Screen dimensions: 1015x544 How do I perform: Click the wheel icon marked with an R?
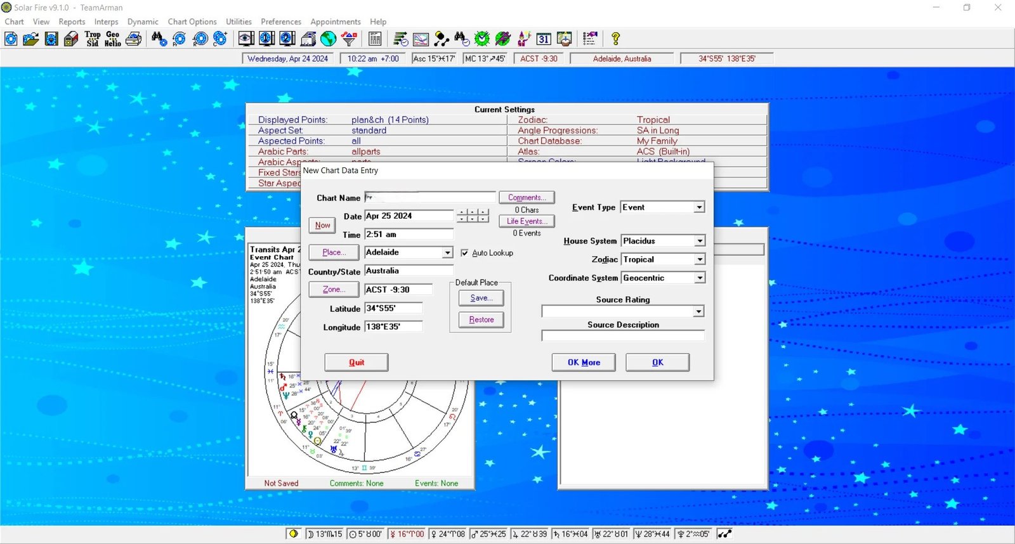200,39
